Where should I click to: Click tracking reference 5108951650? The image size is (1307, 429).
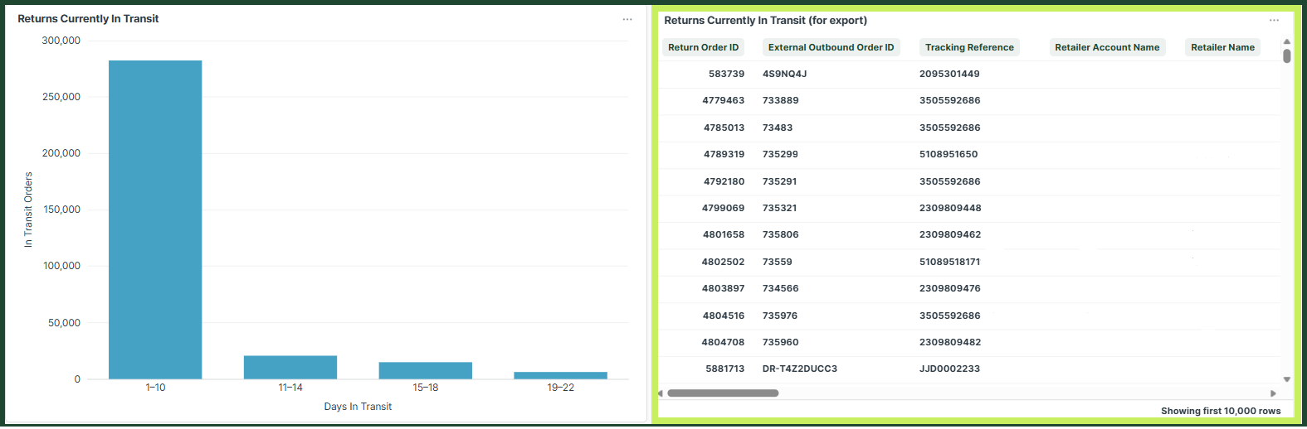[949, 154]
